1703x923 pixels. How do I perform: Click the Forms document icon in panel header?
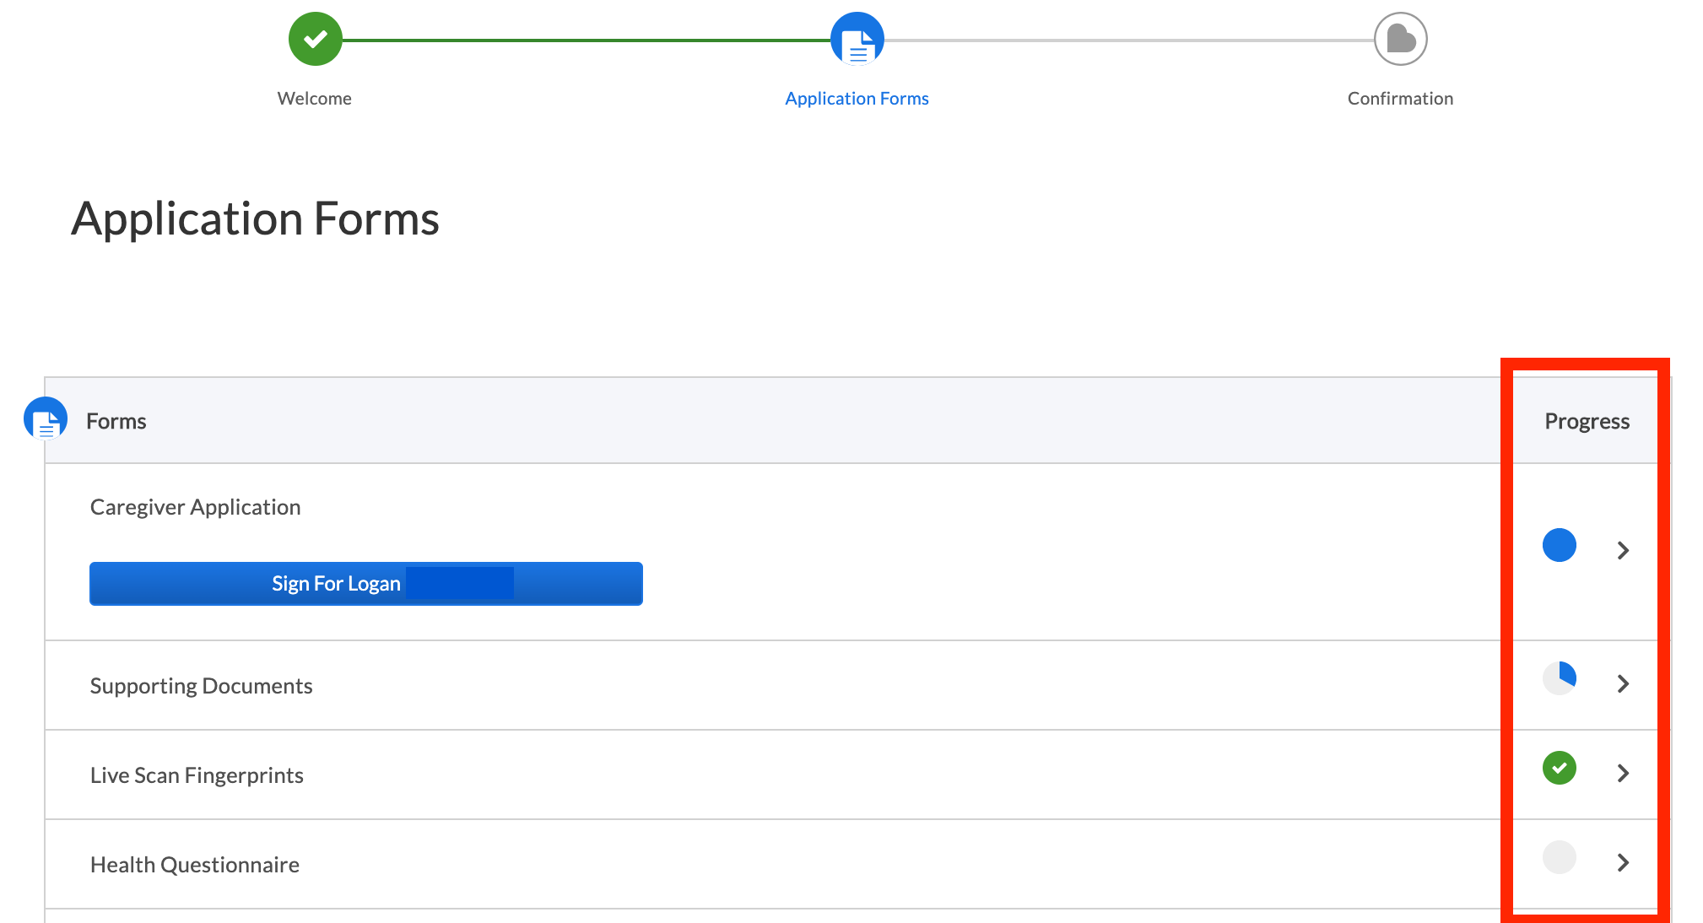click(x=46, y=418)
